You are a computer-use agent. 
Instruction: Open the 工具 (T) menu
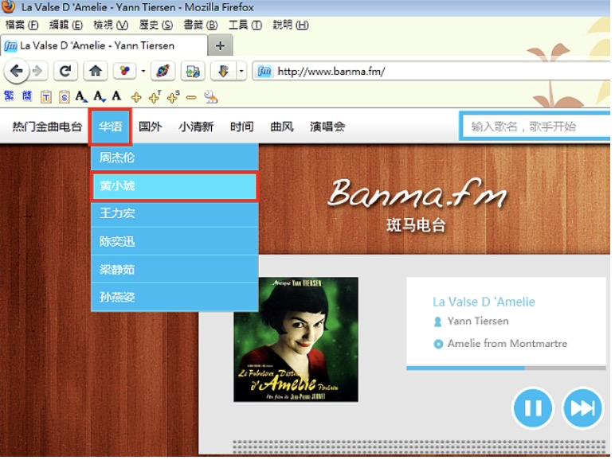245,25
